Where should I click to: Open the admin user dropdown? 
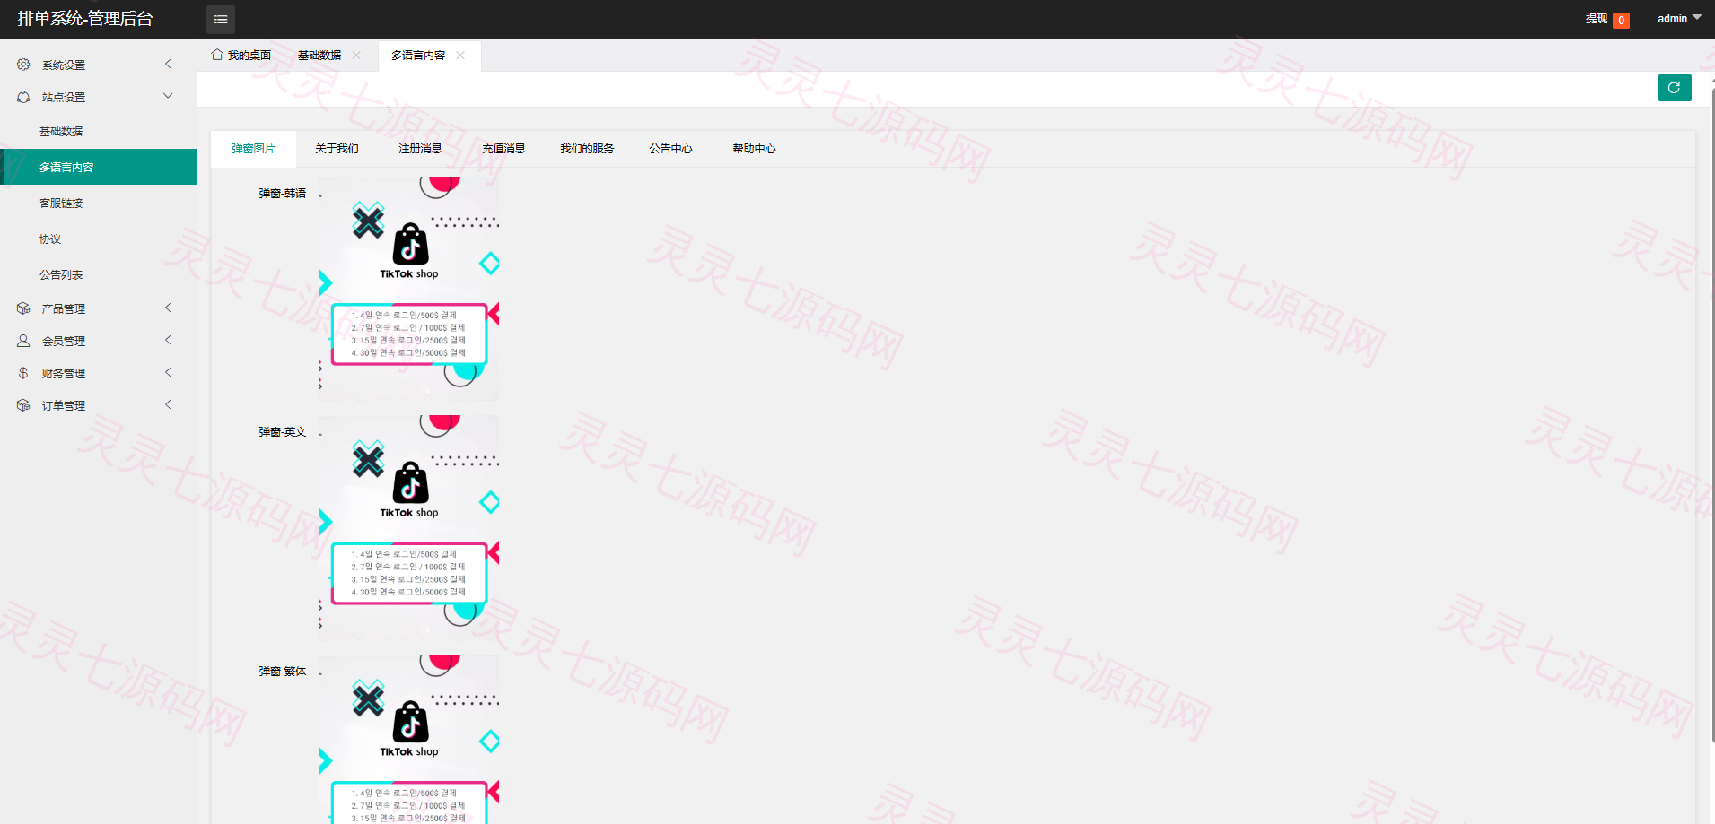pos(1679,18)
